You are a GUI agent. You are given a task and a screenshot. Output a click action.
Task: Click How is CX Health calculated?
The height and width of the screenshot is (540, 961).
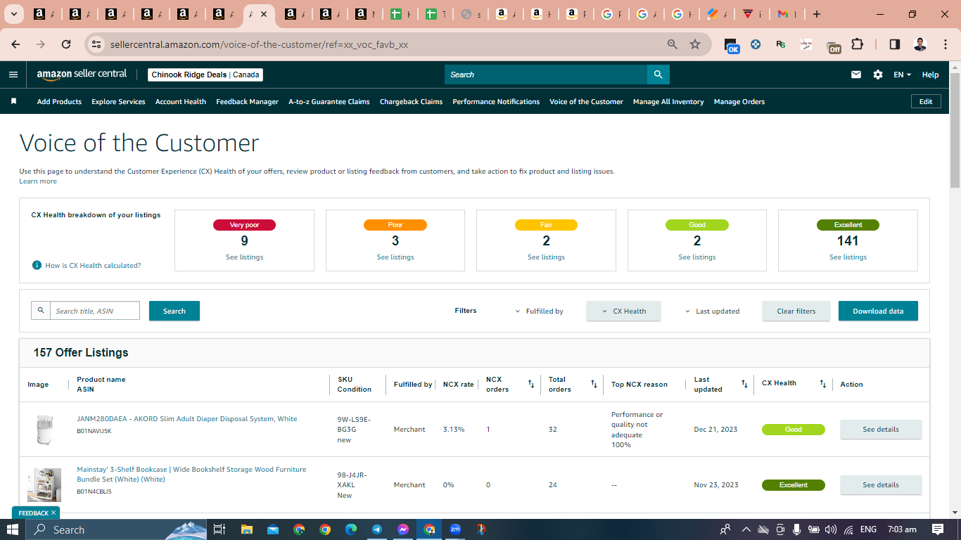tap(93, 266)
